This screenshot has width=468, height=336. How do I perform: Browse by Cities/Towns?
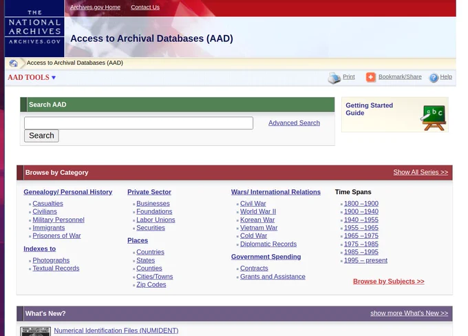point(155,277)
